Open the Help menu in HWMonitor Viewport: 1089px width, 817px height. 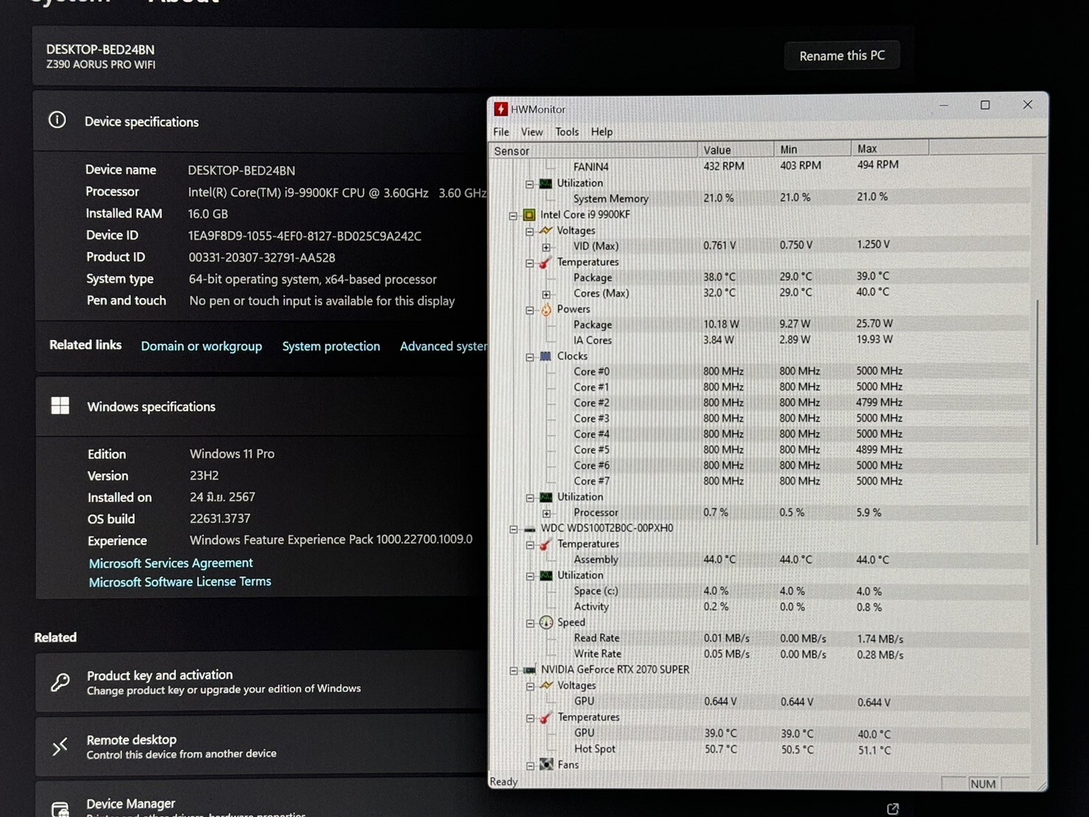[x=602, y=132]
